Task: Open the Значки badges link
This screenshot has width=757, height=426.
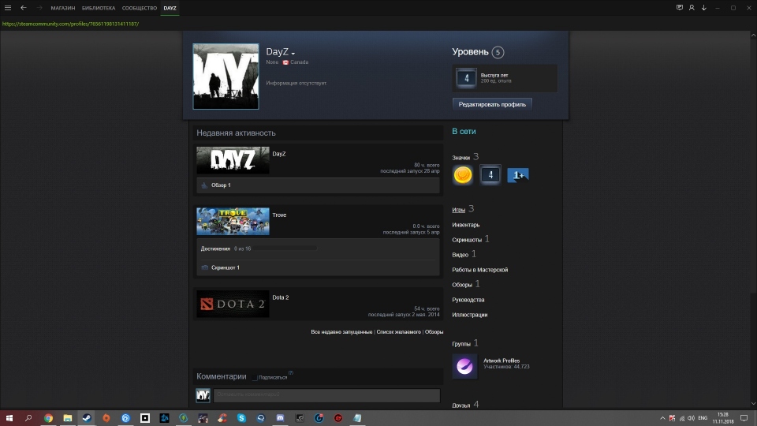Action: tap(461, 158)
